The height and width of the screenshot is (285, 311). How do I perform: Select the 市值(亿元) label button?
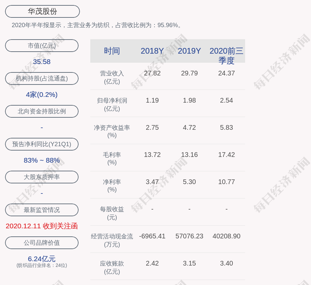pyautogui.click(x=42, y=46)
